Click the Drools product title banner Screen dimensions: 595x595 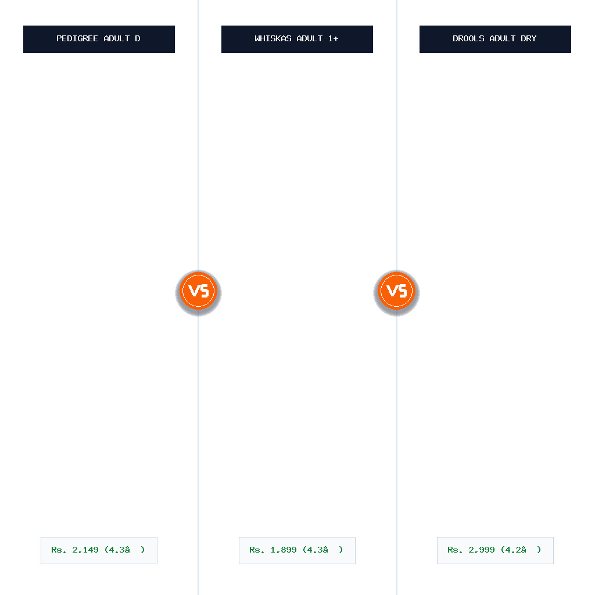pos(495,39)
